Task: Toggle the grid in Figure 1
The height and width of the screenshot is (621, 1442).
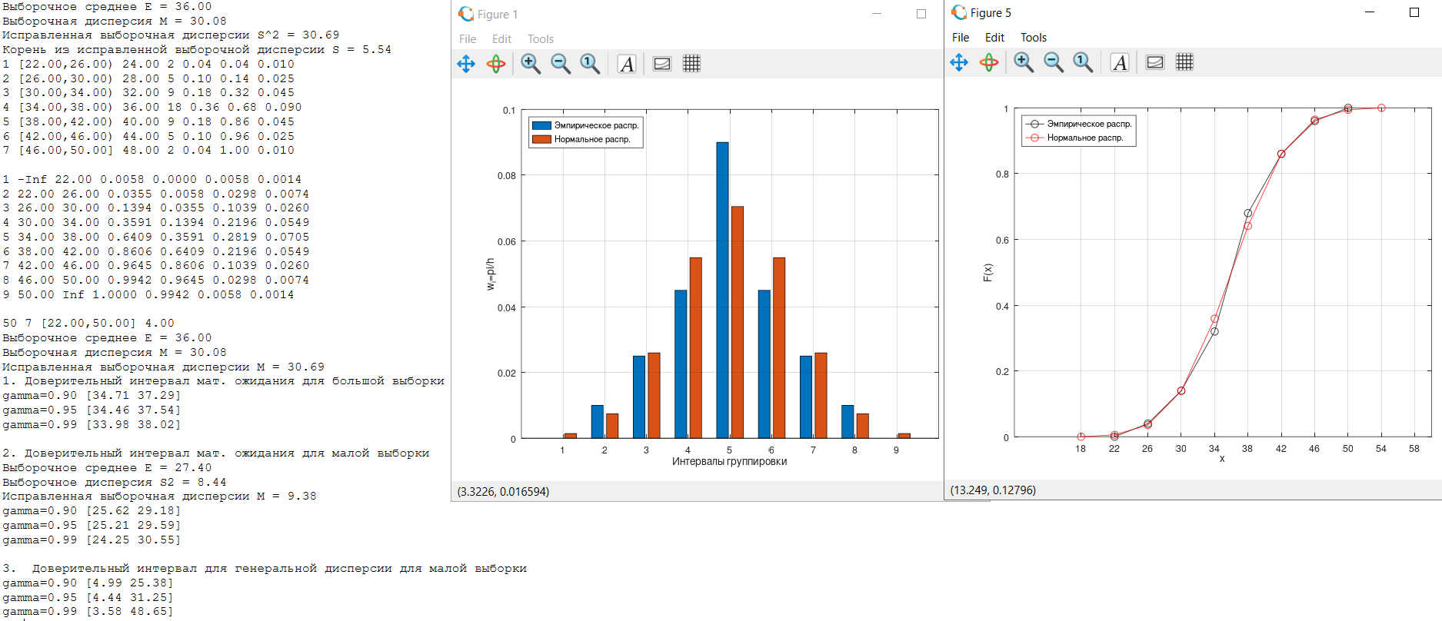Action: tap(691, 64)
